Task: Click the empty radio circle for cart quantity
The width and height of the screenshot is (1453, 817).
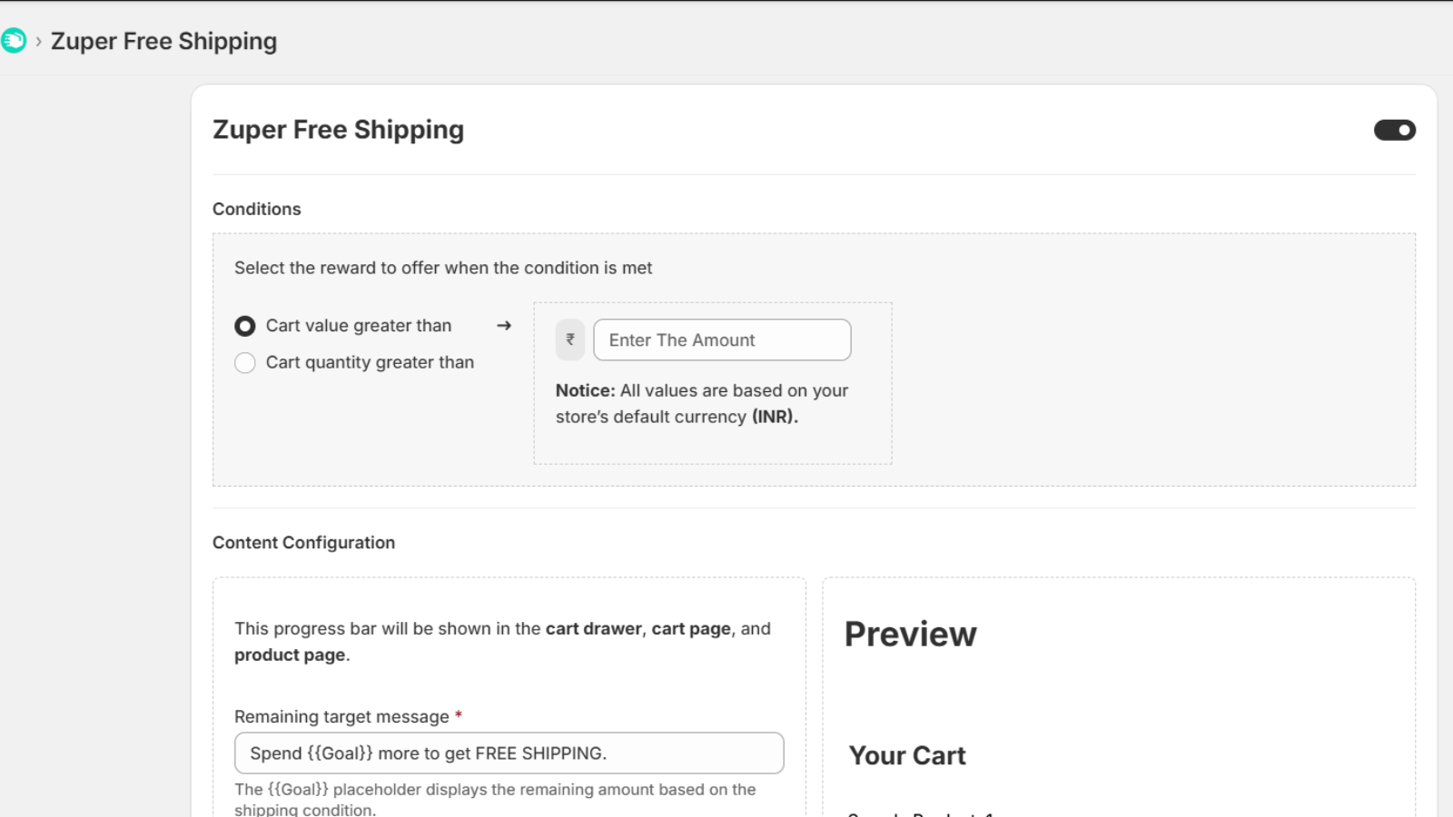Action: tap(244, 362)
